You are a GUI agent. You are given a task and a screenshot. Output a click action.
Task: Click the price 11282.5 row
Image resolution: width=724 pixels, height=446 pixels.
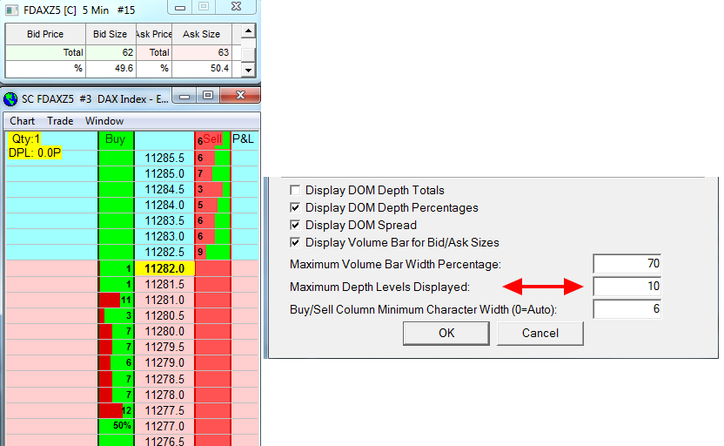point(164,253)
